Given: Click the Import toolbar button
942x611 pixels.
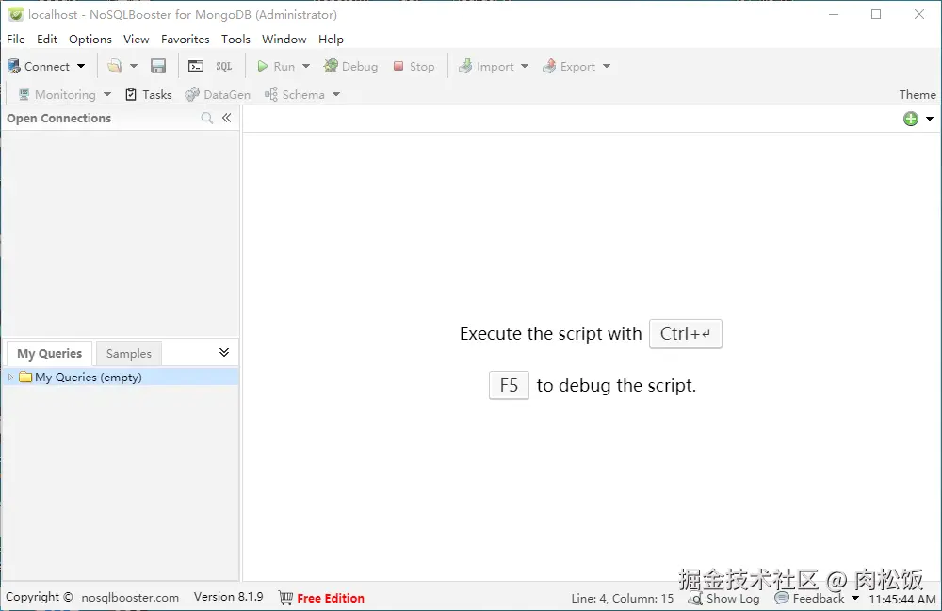Looking at the screenshot, I should point(486,67).
